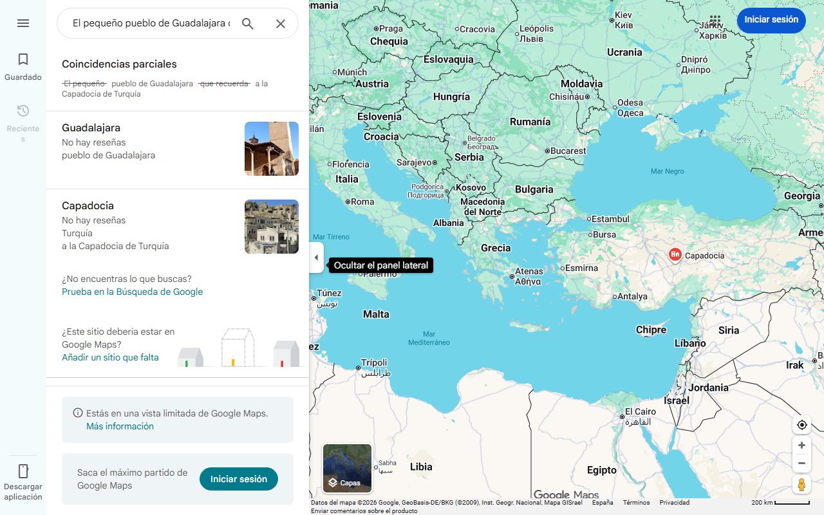Click Añadir un sitio que falta
Viewport: 824px width, 515px height.
coord(110,357)
